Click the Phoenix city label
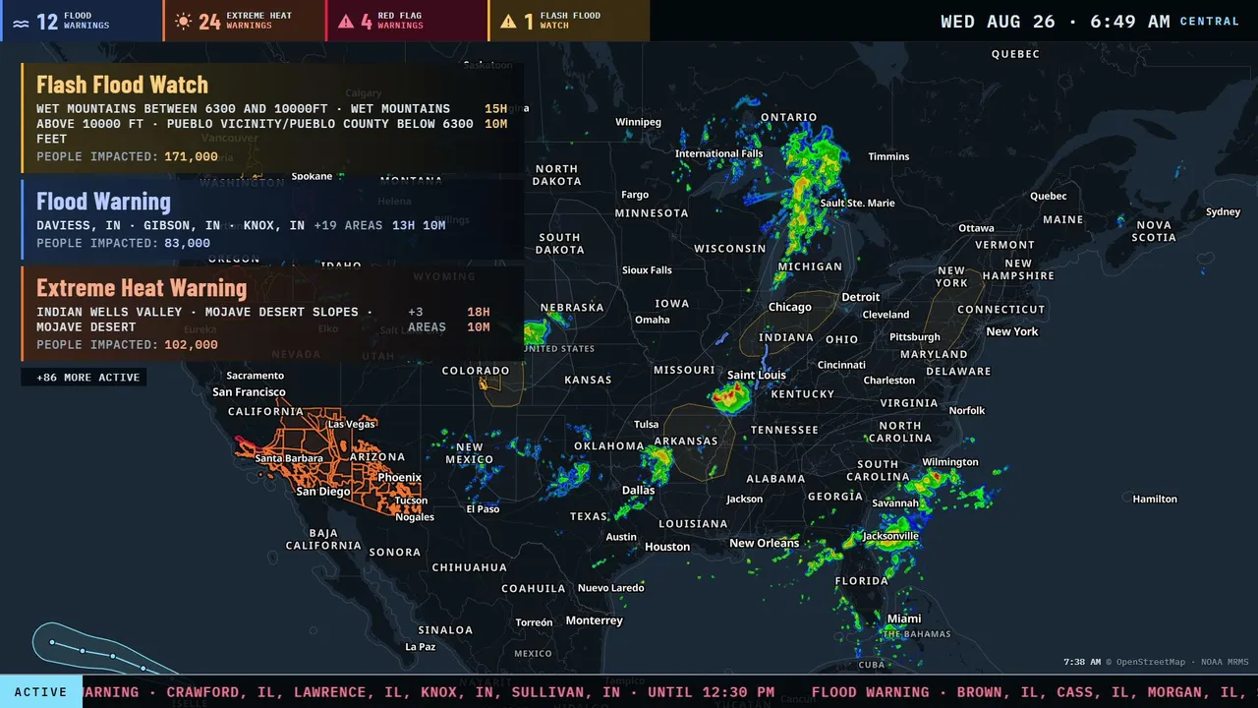Viewport: 1258px width, 708px height. 400,477
